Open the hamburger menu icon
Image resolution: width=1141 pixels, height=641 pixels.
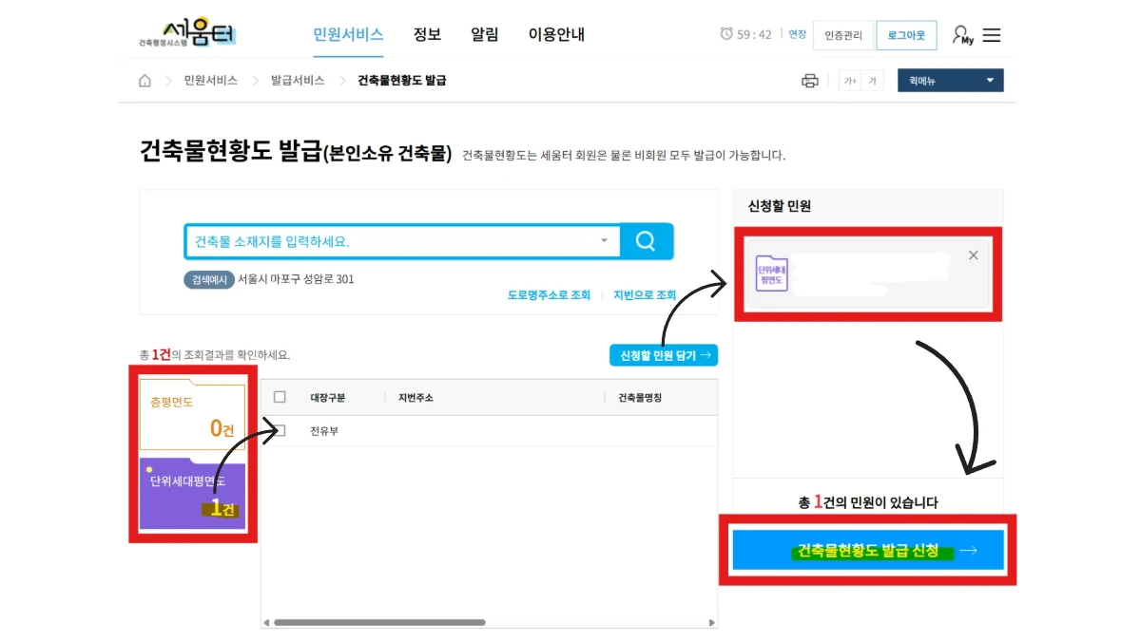coord(992,35)
